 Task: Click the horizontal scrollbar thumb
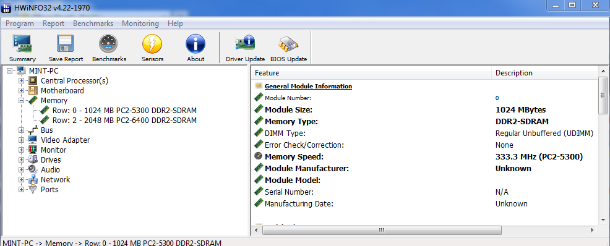point(380,230)
